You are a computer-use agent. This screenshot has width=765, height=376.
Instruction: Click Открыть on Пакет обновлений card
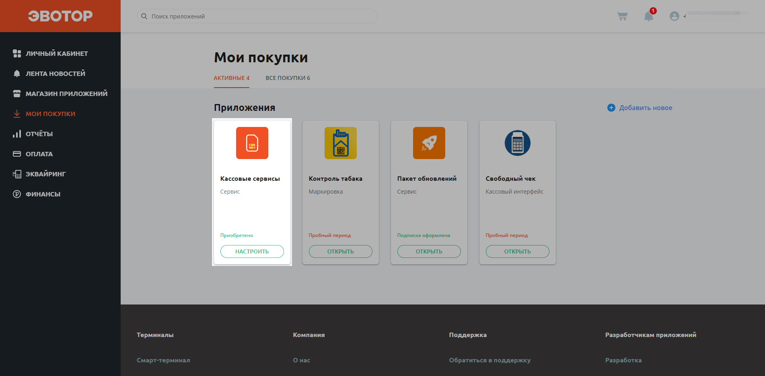[429, 251]
